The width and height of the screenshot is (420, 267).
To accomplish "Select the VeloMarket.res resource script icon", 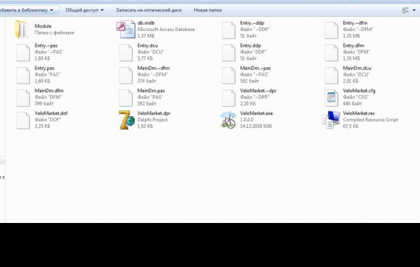I will tap(331, 120).
